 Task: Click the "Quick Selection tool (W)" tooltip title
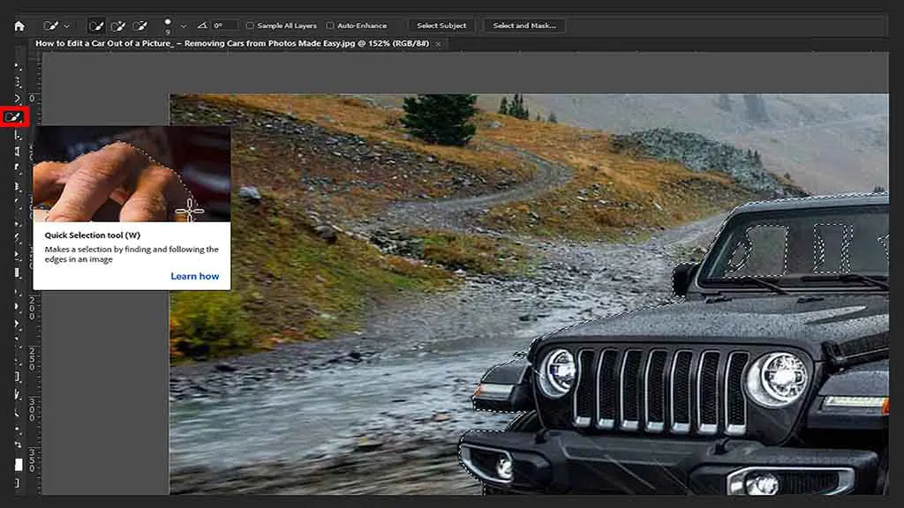pos(92,235)
